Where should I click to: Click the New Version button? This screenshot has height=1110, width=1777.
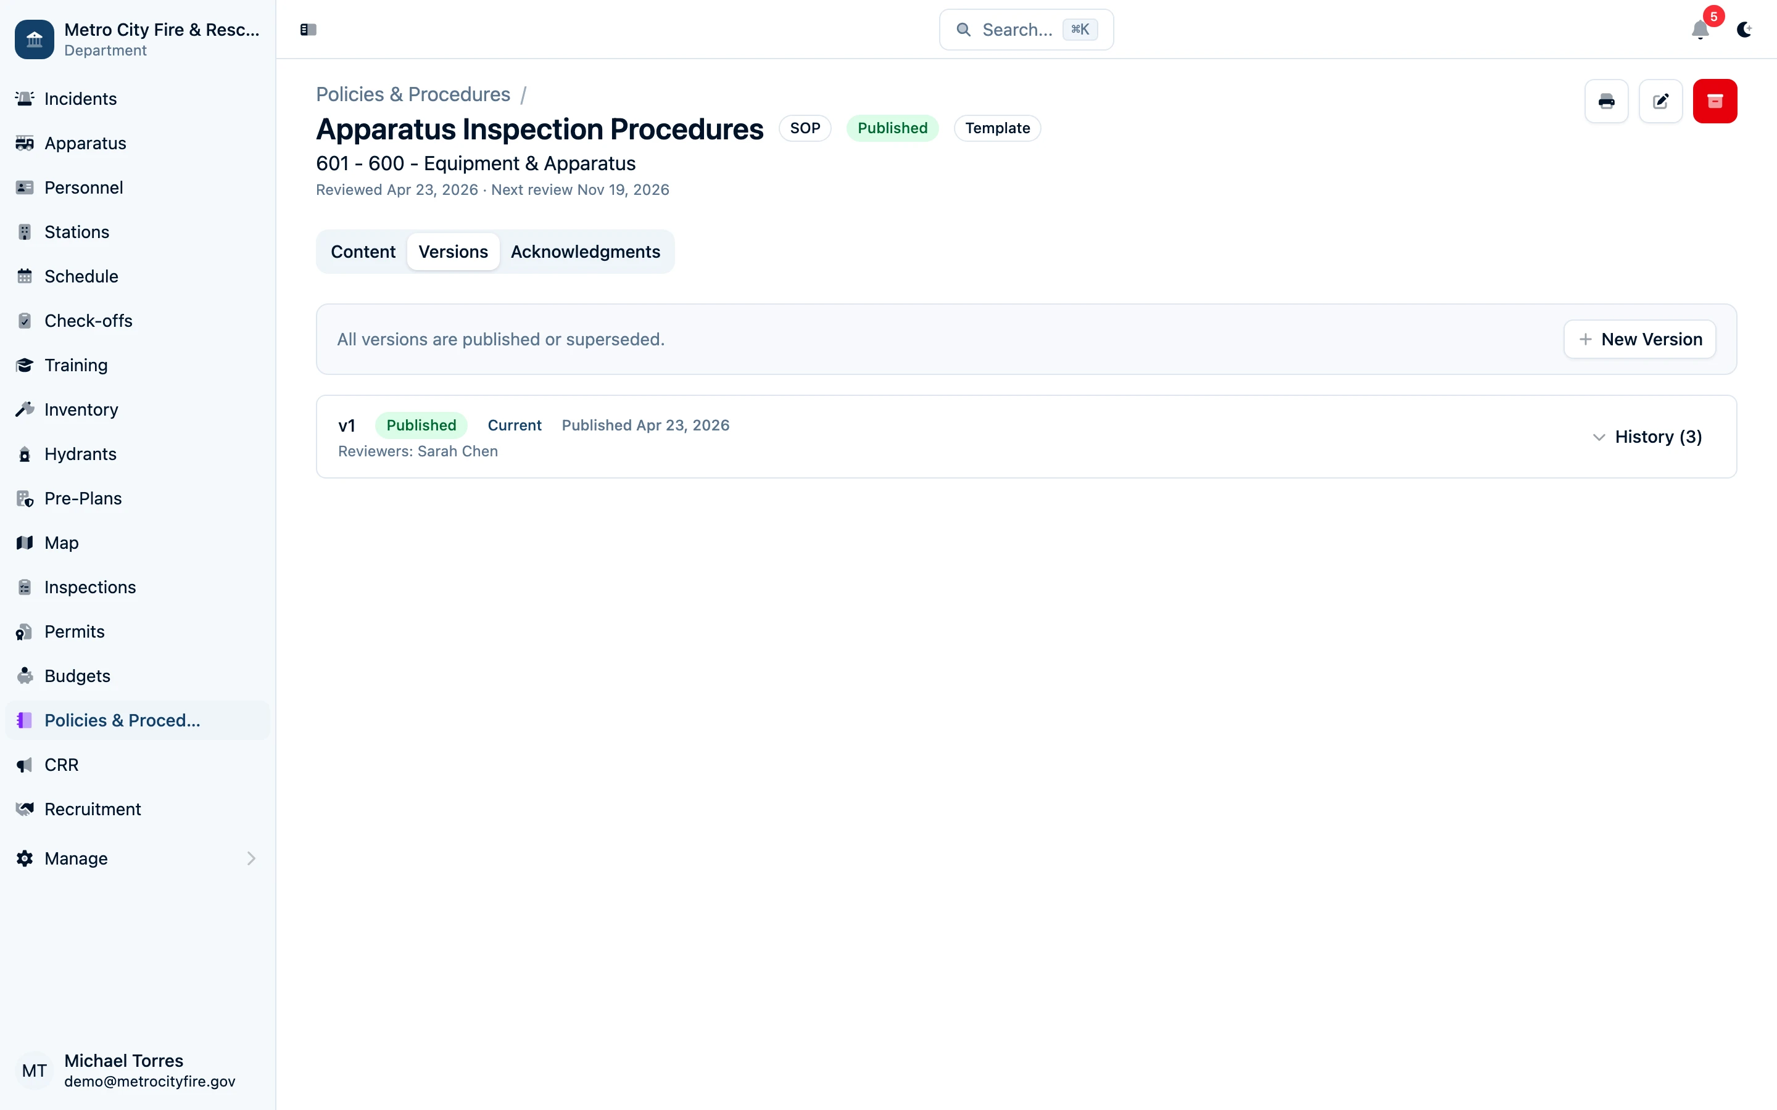tap(1639, 339)
